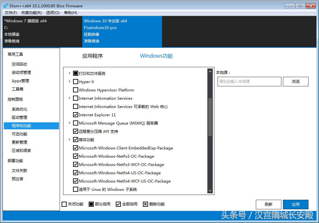This screenshot has height=223, width=319.
Task: Open 文件关联 in the sidebar
Action: pyautogui.click(x=19, y=171)
